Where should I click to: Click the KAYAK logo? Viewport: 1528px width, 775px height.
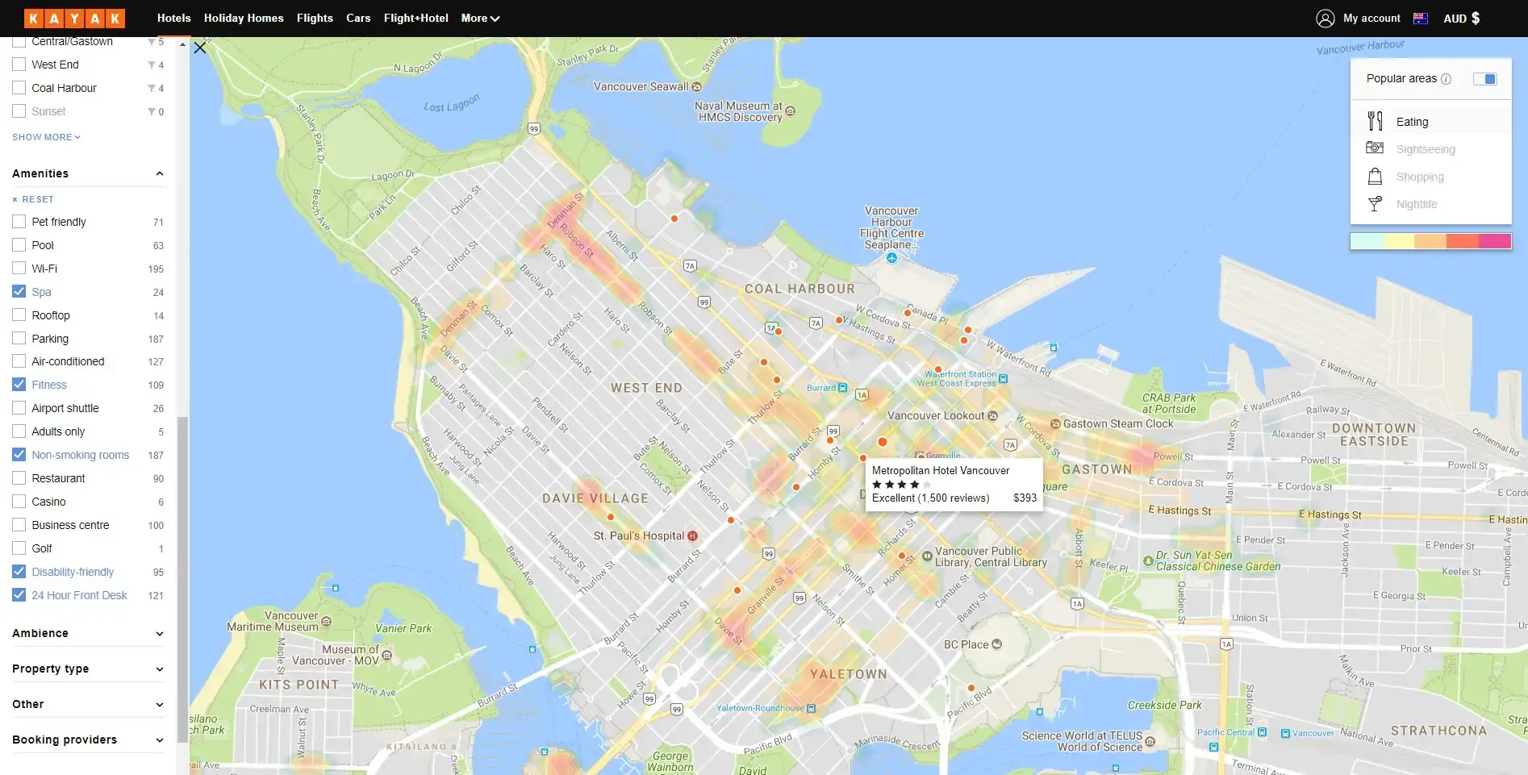pyautogui.click(x=74, y=18)
